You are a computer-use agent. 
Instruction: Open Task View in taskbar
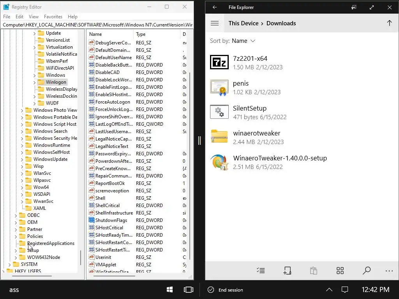[x=188, y=290]
